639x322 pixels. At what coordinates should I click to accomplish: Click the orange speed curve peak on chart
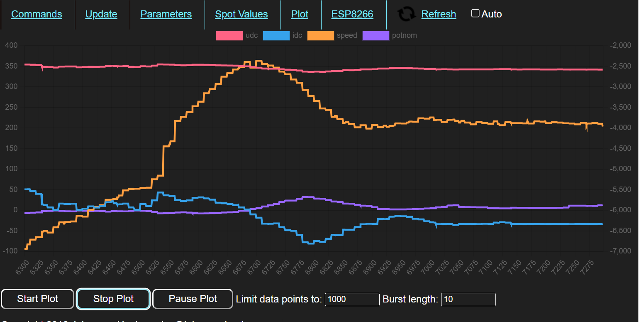click(x=258, y=61)
